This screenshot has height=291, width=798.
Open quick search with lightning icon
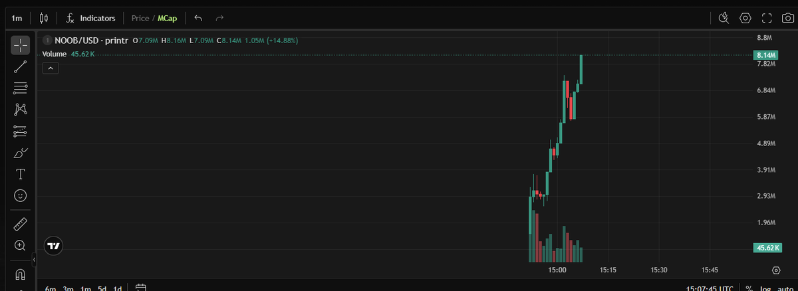click(724, 18)
